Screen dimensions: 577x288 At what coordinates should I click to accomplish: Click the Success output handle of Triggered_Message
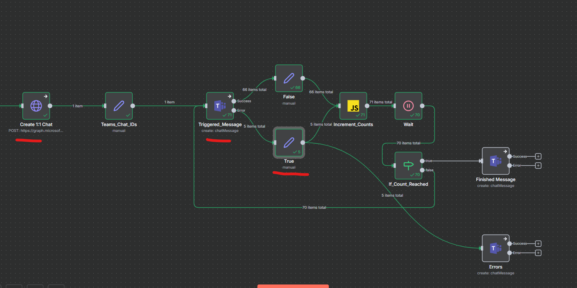click(234, 101)
